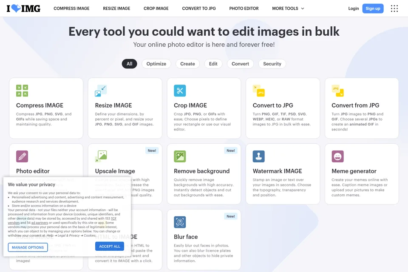Click the Blur face card description text
This screenshot has width=408, height=272.
(204, 253)
